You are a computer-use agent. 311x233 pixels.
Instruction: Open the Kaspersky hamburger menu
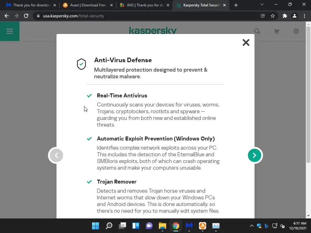pyautogui.click(x=10, y=31)
